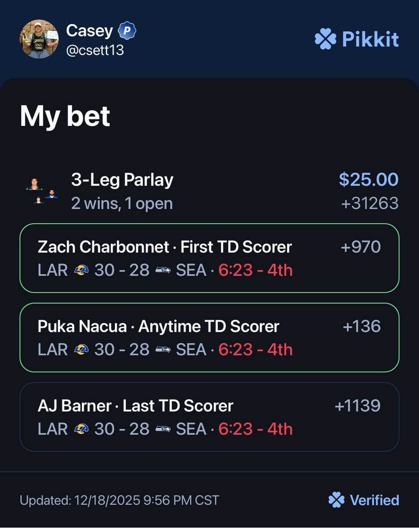Open the Puka Nacua Anytime TD Scorer leg
The width and height of the screenshot is (419, 528).
(158, 326)
